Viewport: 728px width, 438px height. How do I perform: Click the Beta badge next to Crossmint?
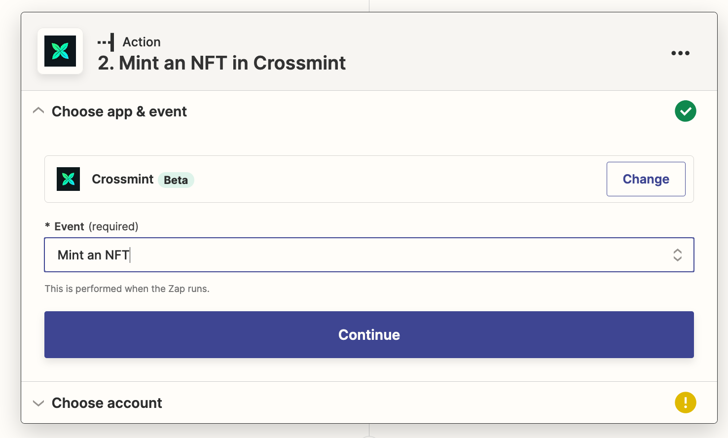(x=176, y=180)
